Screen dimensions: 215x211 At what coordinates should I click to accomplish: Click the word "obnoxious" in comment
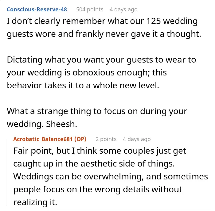pyautogui.click(x=93, y=73)
